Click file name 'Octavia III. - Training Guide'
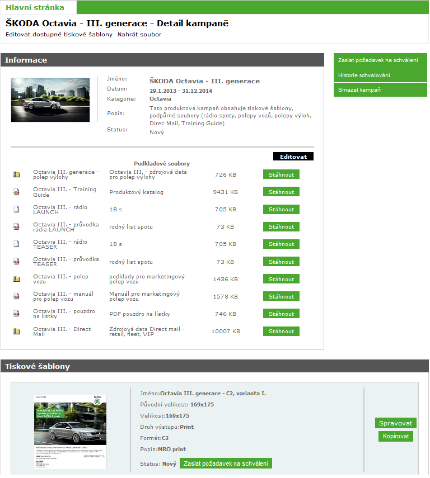Image resolution: width=430 pixels, height=478 pixels. (x=65, y=192)
